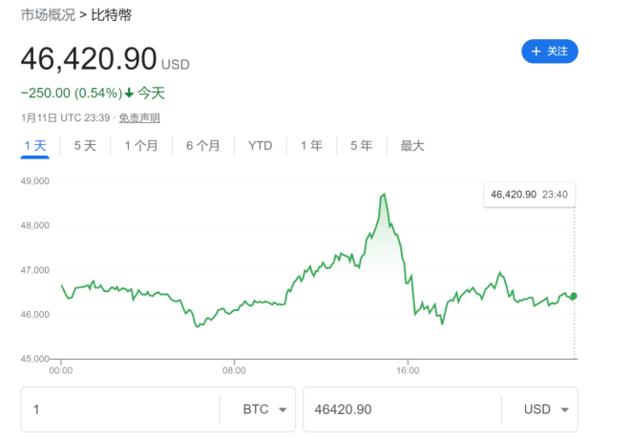Click the chart's highest price peak
The height and width of the screenshot is (439, 630).
[x=384, y=195]
